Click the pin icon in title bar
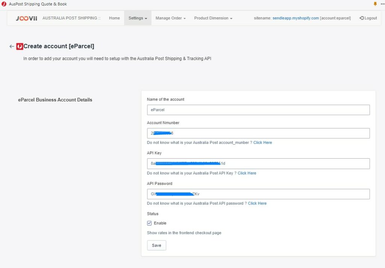Screen dimensions: 385x268 [x=375, y=4]
